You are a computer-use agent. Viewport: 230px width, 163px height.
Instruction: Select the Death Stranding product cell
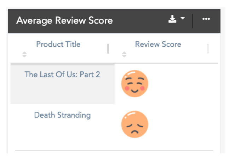62,115
